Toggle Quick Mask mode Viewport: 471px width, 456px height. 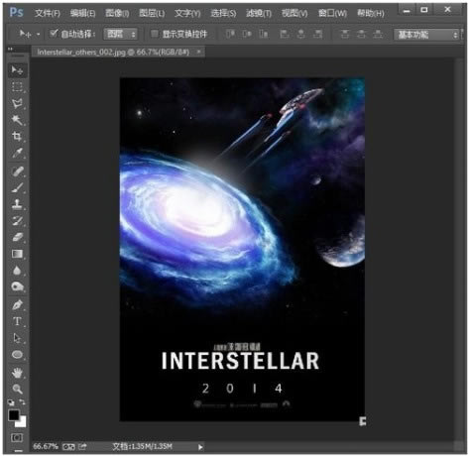(17, 438)
